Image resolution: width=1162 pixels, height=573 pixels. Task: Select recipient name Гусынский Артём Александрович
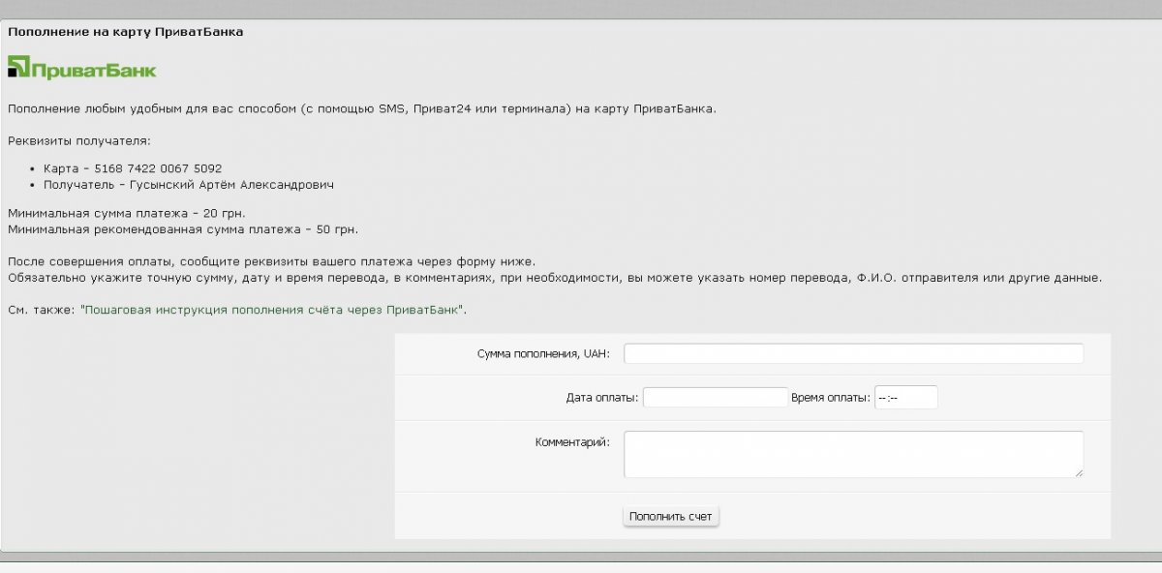(x=233, y=184)
